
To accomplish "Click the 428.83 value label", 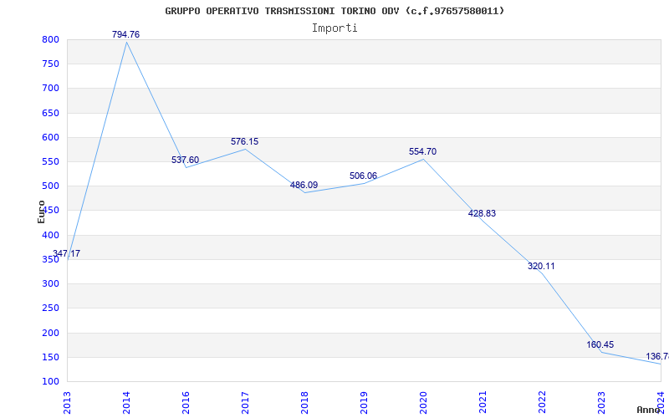I will (482, 213).
